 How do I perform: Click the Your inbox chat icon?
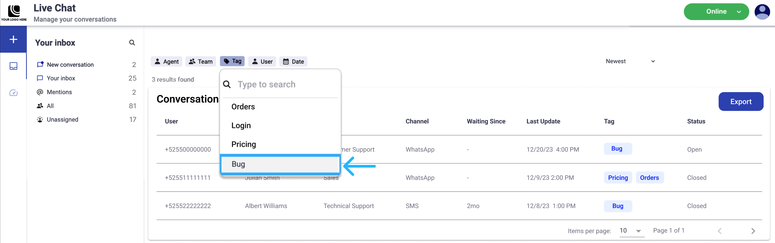pyautogui.click(x=40, y=78)
